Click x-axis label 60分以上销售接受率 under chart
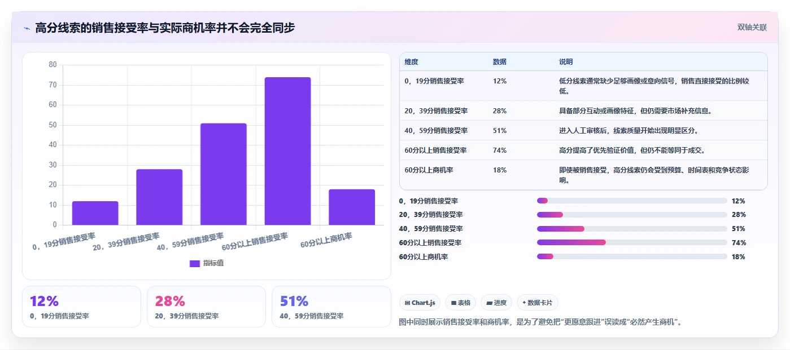This screenshot has height=350, width=790. pyautogui.click(x=255, y=241)
